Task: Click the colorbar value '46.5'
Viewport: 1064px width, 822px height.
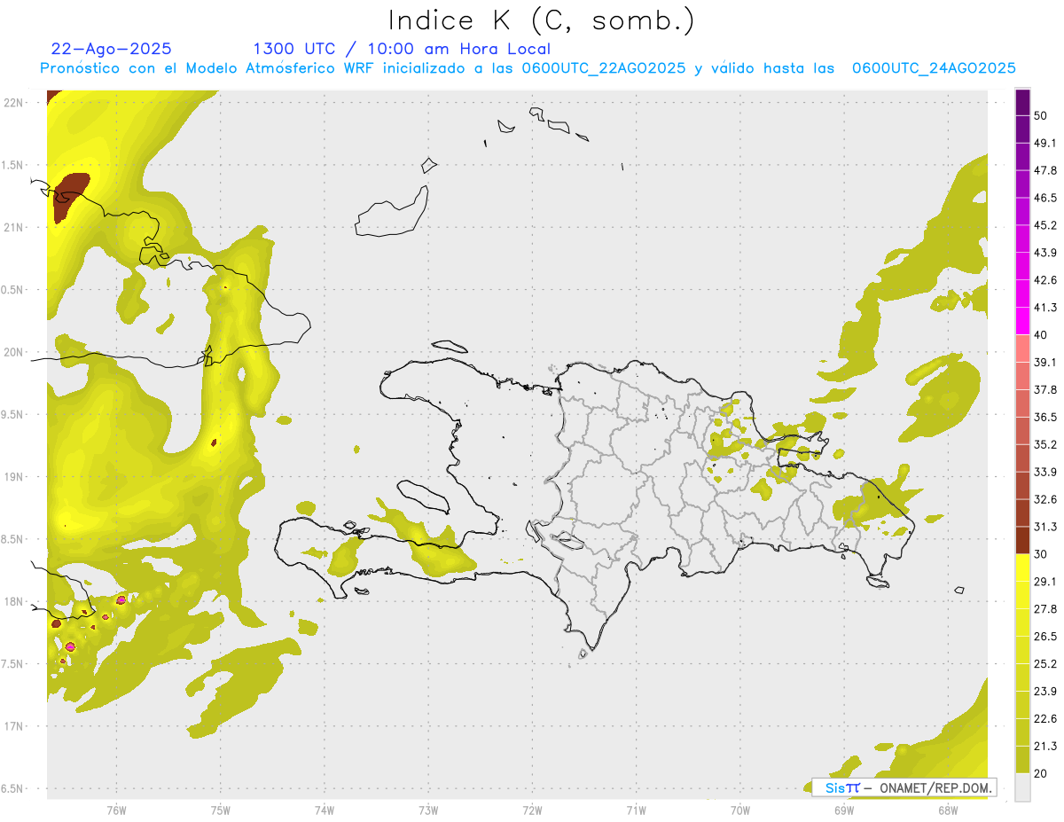Action: [x=1045, y=198]
